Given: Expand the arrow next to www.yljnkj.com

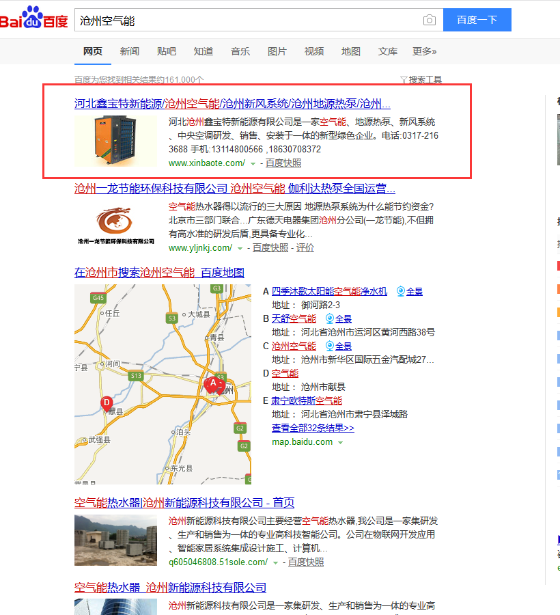Looking at the screenshot, I should 240,248.
